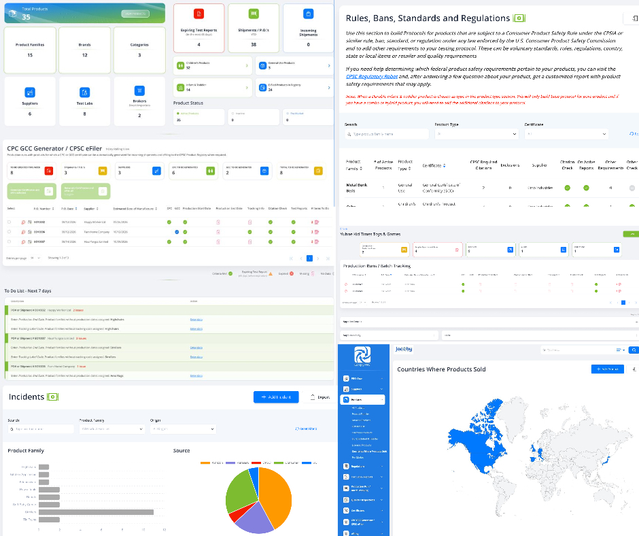Click the Incoming Shipments blue icon
Image resolution: width=639 pixels, height=536 pixels.
click(x=309, y=14)
